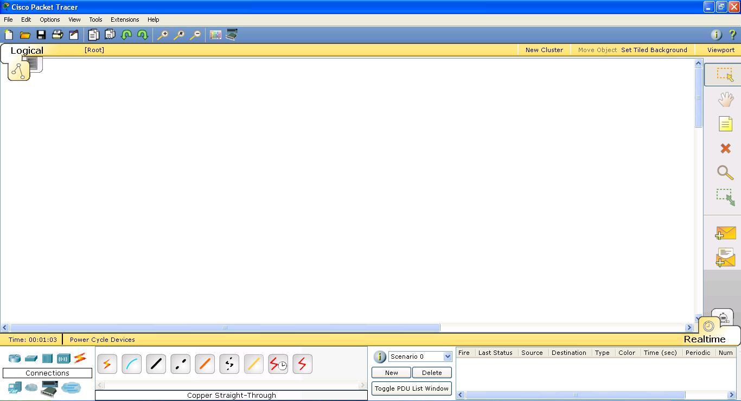Click the Viewport button
Viewport: 741px width, 401px height.
721,50
